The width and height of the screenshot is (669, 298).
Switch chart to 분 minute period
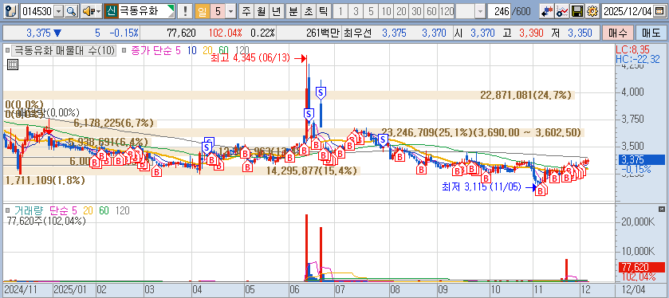293,11
